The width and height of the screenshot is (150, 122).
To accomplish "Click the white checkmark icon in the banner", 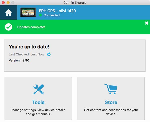I will coord(9,27).
